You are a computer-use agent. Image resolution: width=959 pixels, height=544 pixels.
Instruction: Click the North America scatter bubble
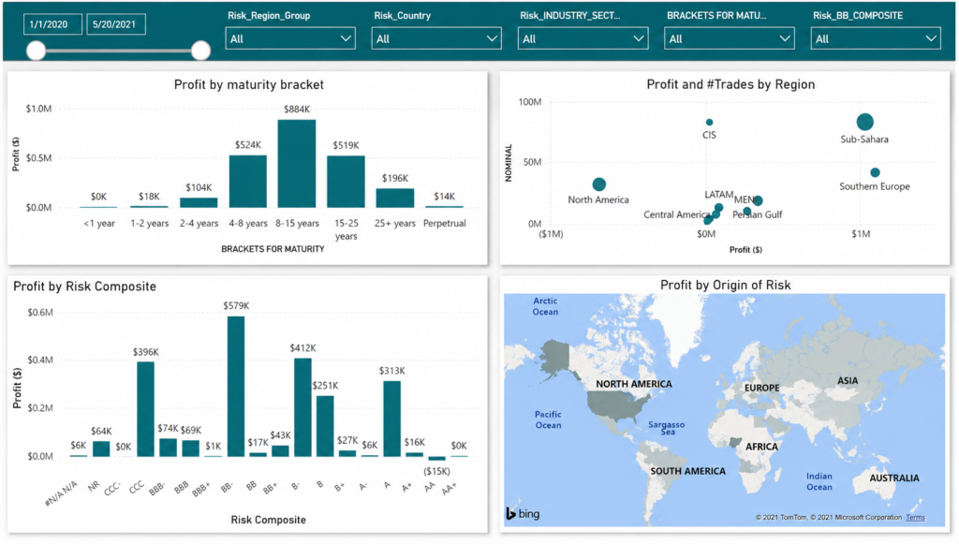pyautogui.click(x=599, y=184)
